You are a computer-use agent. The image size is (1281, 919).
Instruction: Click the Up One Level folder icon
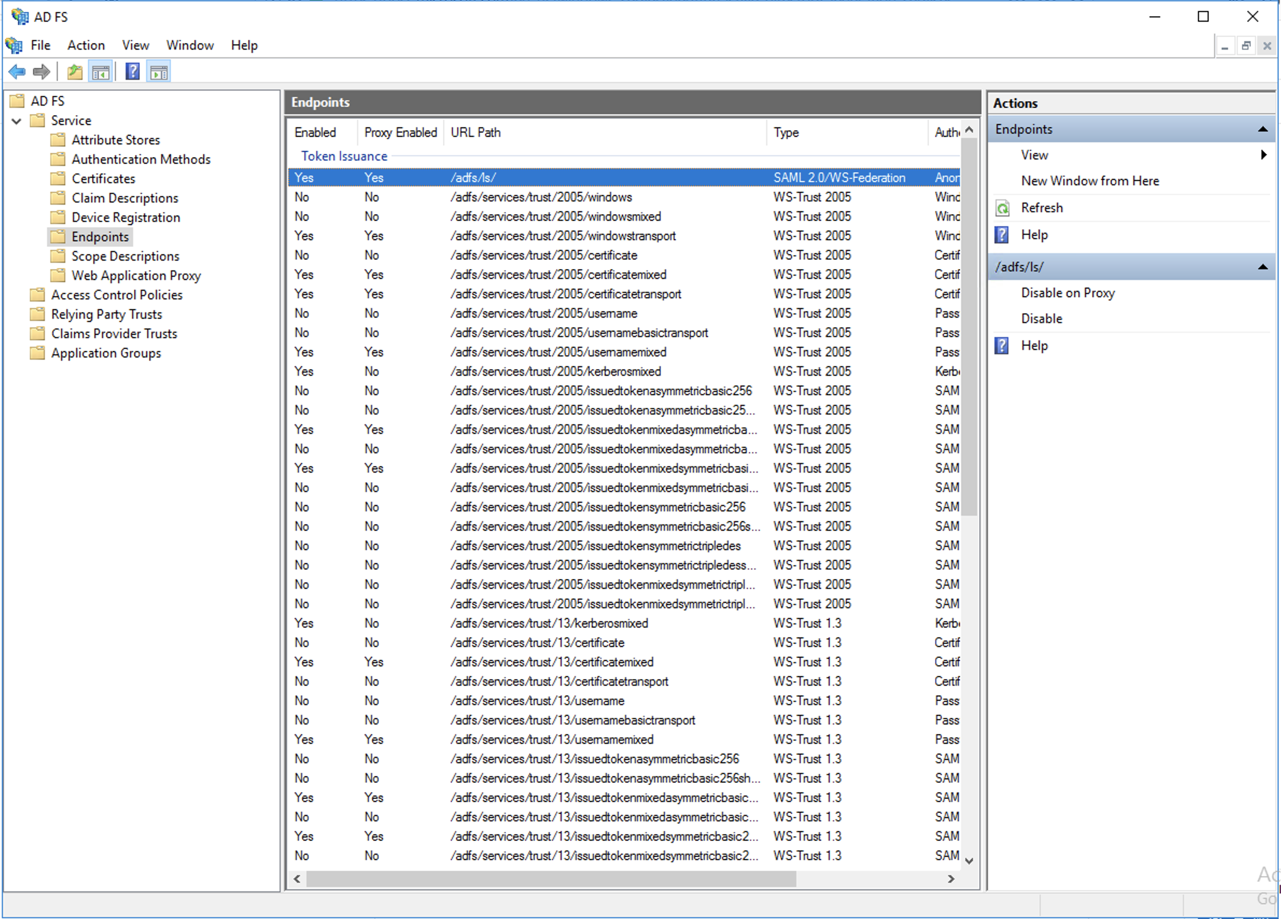[74, 72]
